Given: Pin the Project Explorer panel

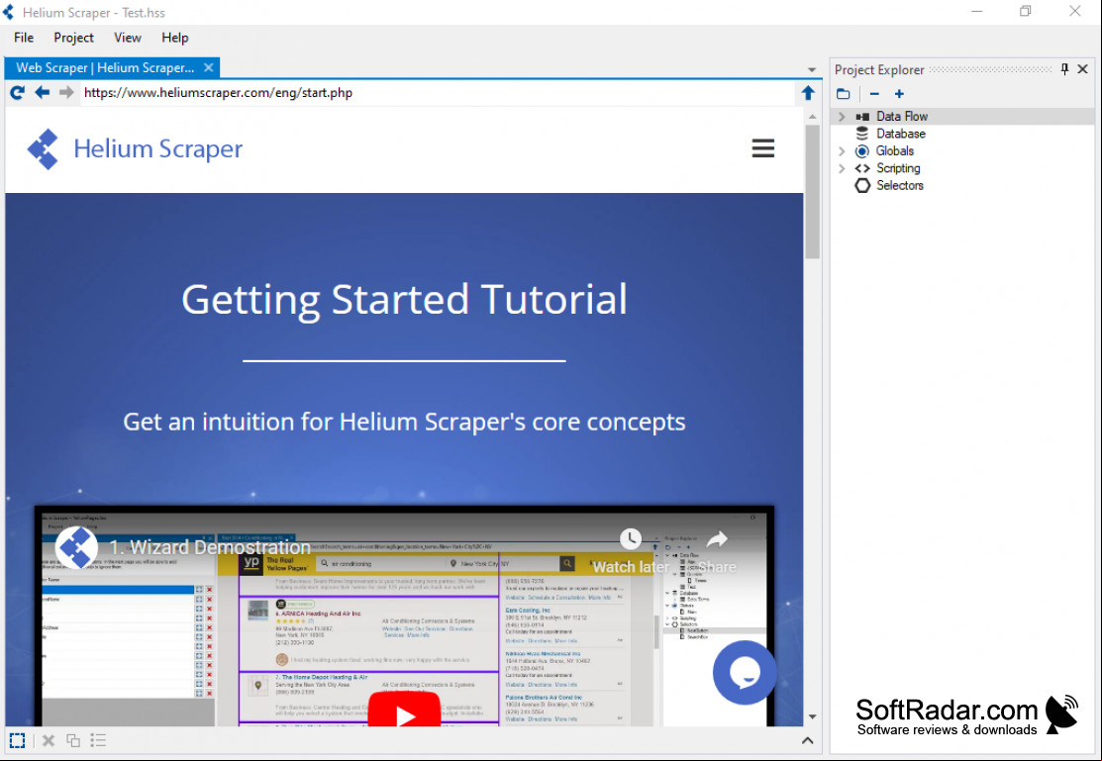Looking at the screenshot, I should click(x=1064, y=69).
